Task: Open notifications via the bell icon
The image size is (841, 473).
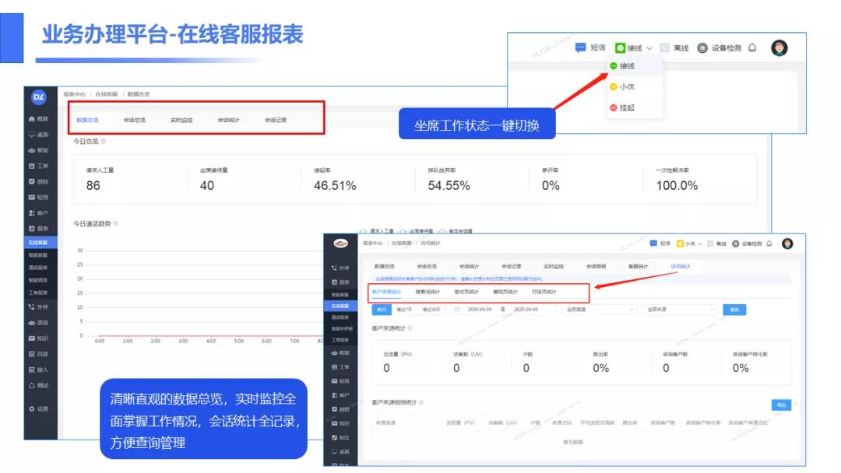Action: [752, 47]
